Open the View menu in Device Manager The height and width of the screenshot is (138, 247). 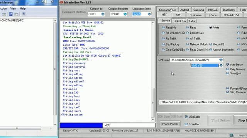13,8
